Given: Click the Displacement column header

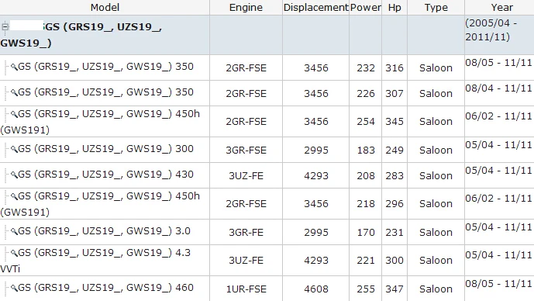Looking at the screenshot, I should [316, 8].
